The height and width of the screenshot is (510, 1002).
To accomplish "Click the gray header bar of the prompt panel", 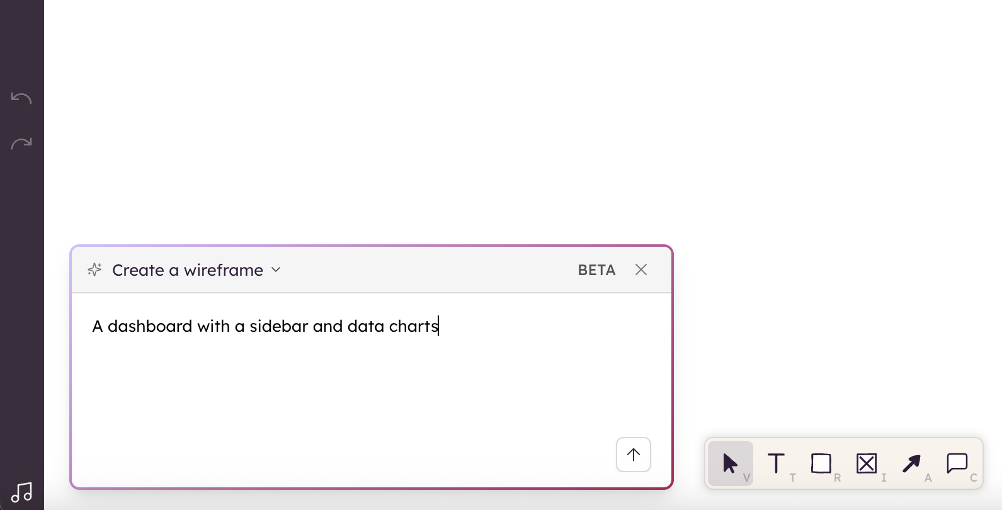I will [x=428, y=270].
